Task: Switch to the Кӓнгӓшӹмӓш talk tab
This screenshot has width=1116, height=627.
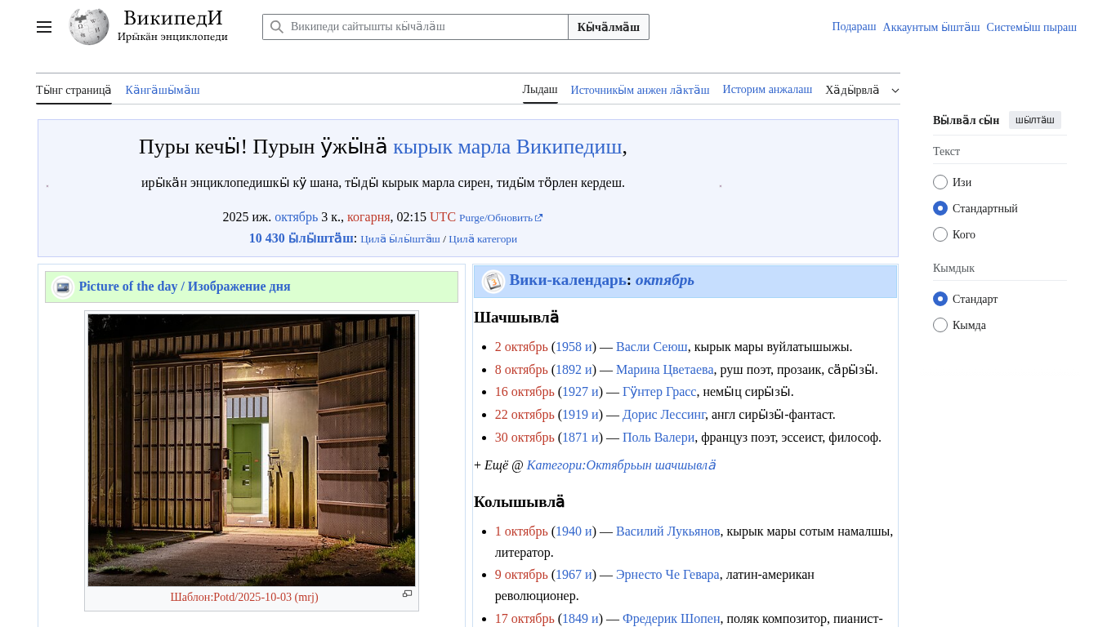Action: pos(163,90)
